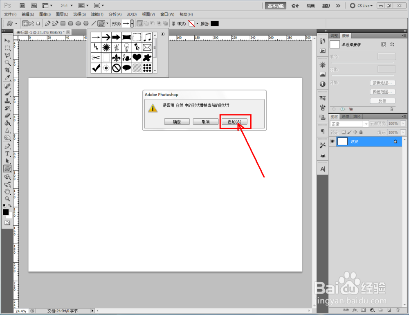Expand more workspaces chevron
This screenshot has height=315, width=409.
coord(338,6)
